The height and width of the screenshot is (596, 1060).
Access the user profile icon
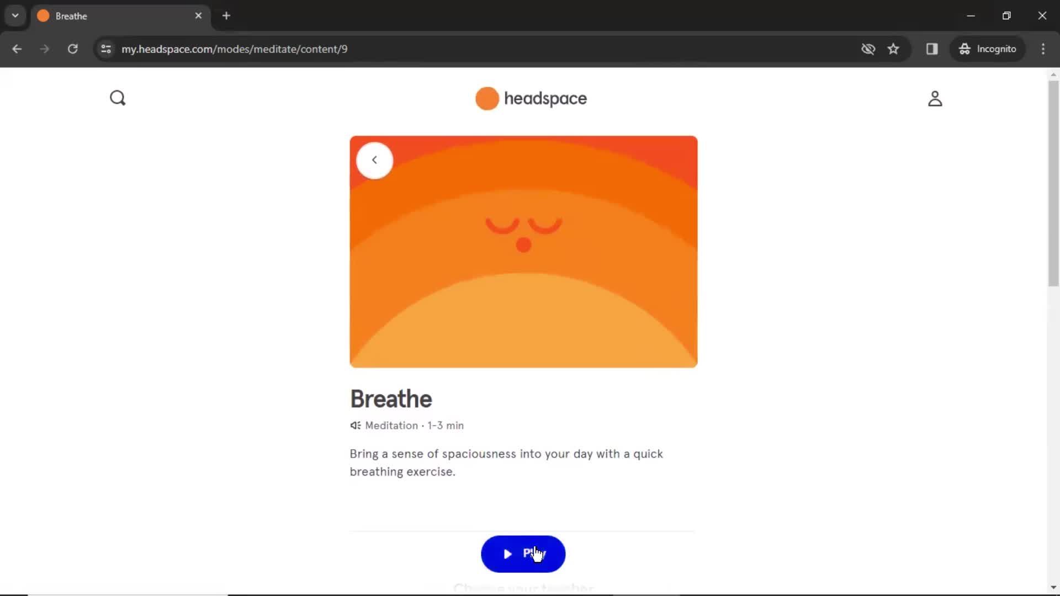pyautogui.click(x=935, y=98)
